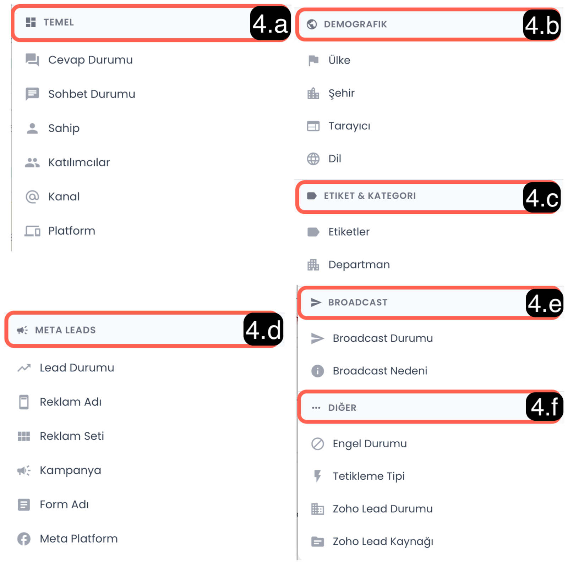The width and height of the screenshot is (568, 564).
Task: Click the Lead Durumu trend arrow icon
Action: pos(24,368)
